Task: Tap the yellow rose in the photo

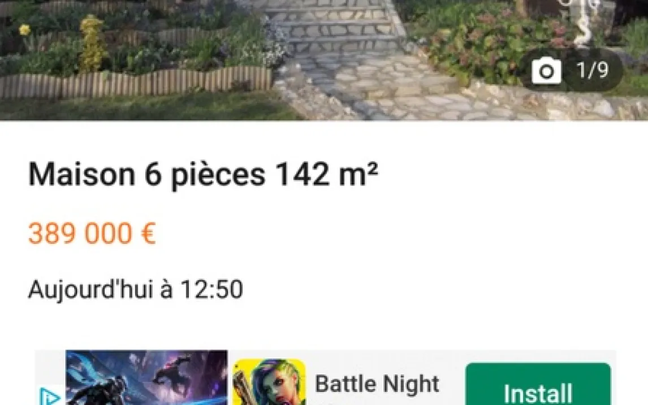Action: (x=25, y=29)
